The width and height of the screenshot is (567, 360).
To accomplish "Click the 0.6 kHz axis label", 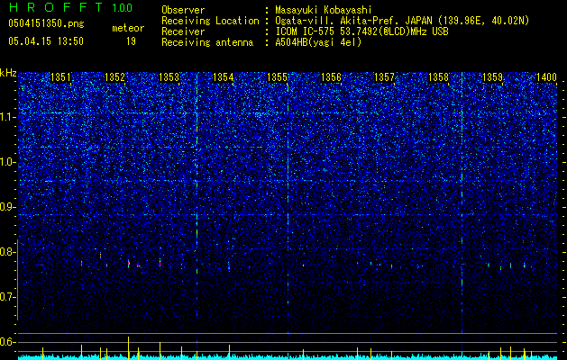I will [8, 342].
